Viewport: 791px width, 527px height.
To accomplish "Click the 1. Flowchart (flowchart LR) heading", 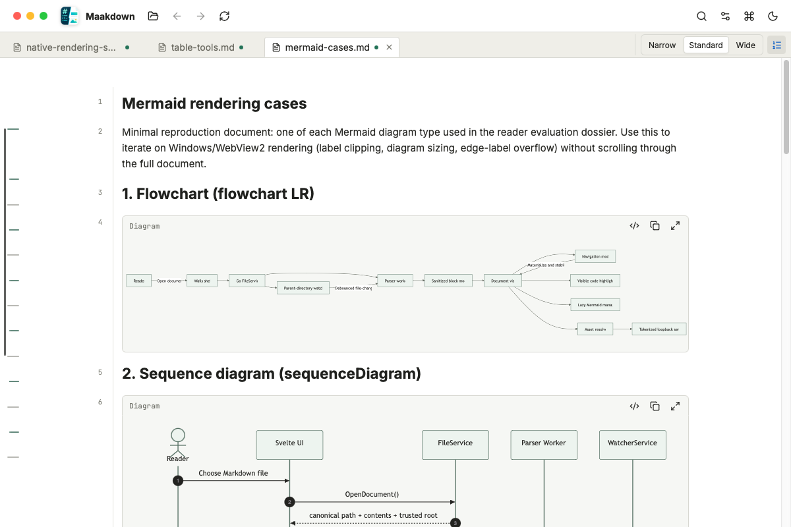I will coord(218,194).
